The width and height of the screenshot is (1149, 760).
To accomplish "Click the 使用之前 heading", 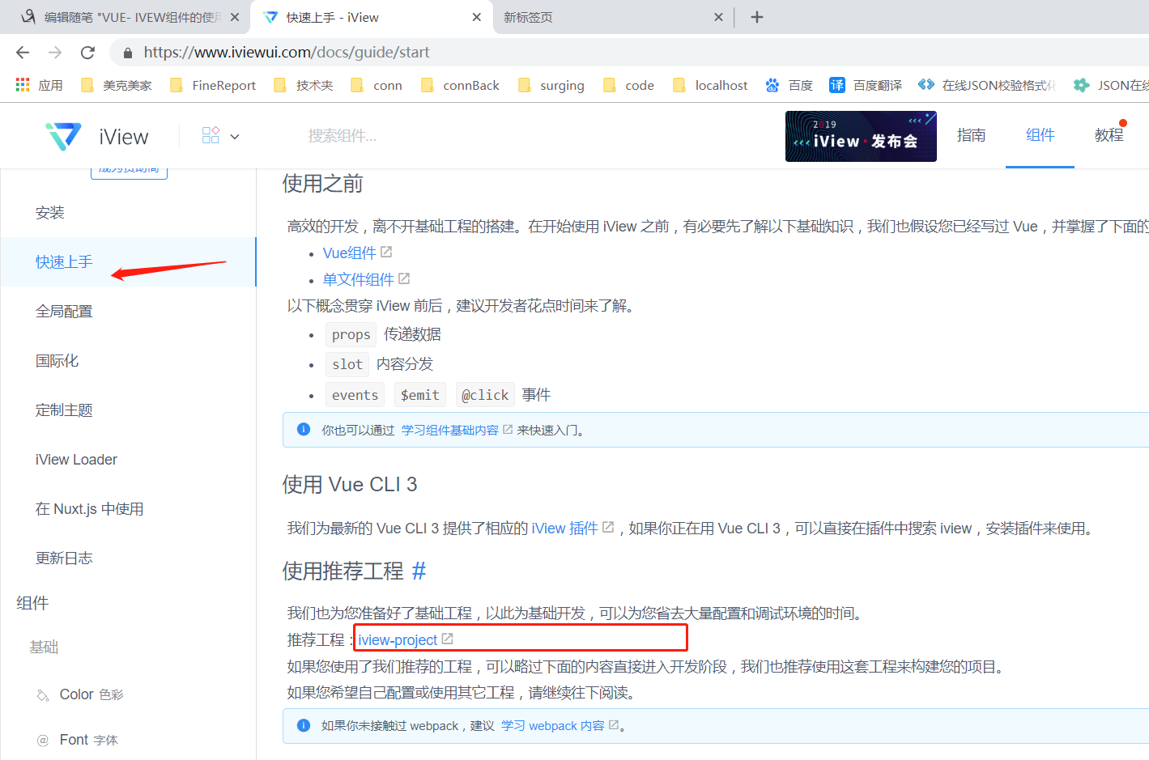I will 322,184.
